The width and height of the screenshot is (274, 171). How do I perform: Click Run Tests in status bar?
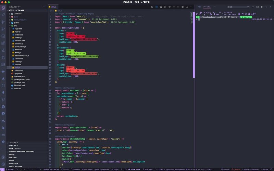point(148,170)
